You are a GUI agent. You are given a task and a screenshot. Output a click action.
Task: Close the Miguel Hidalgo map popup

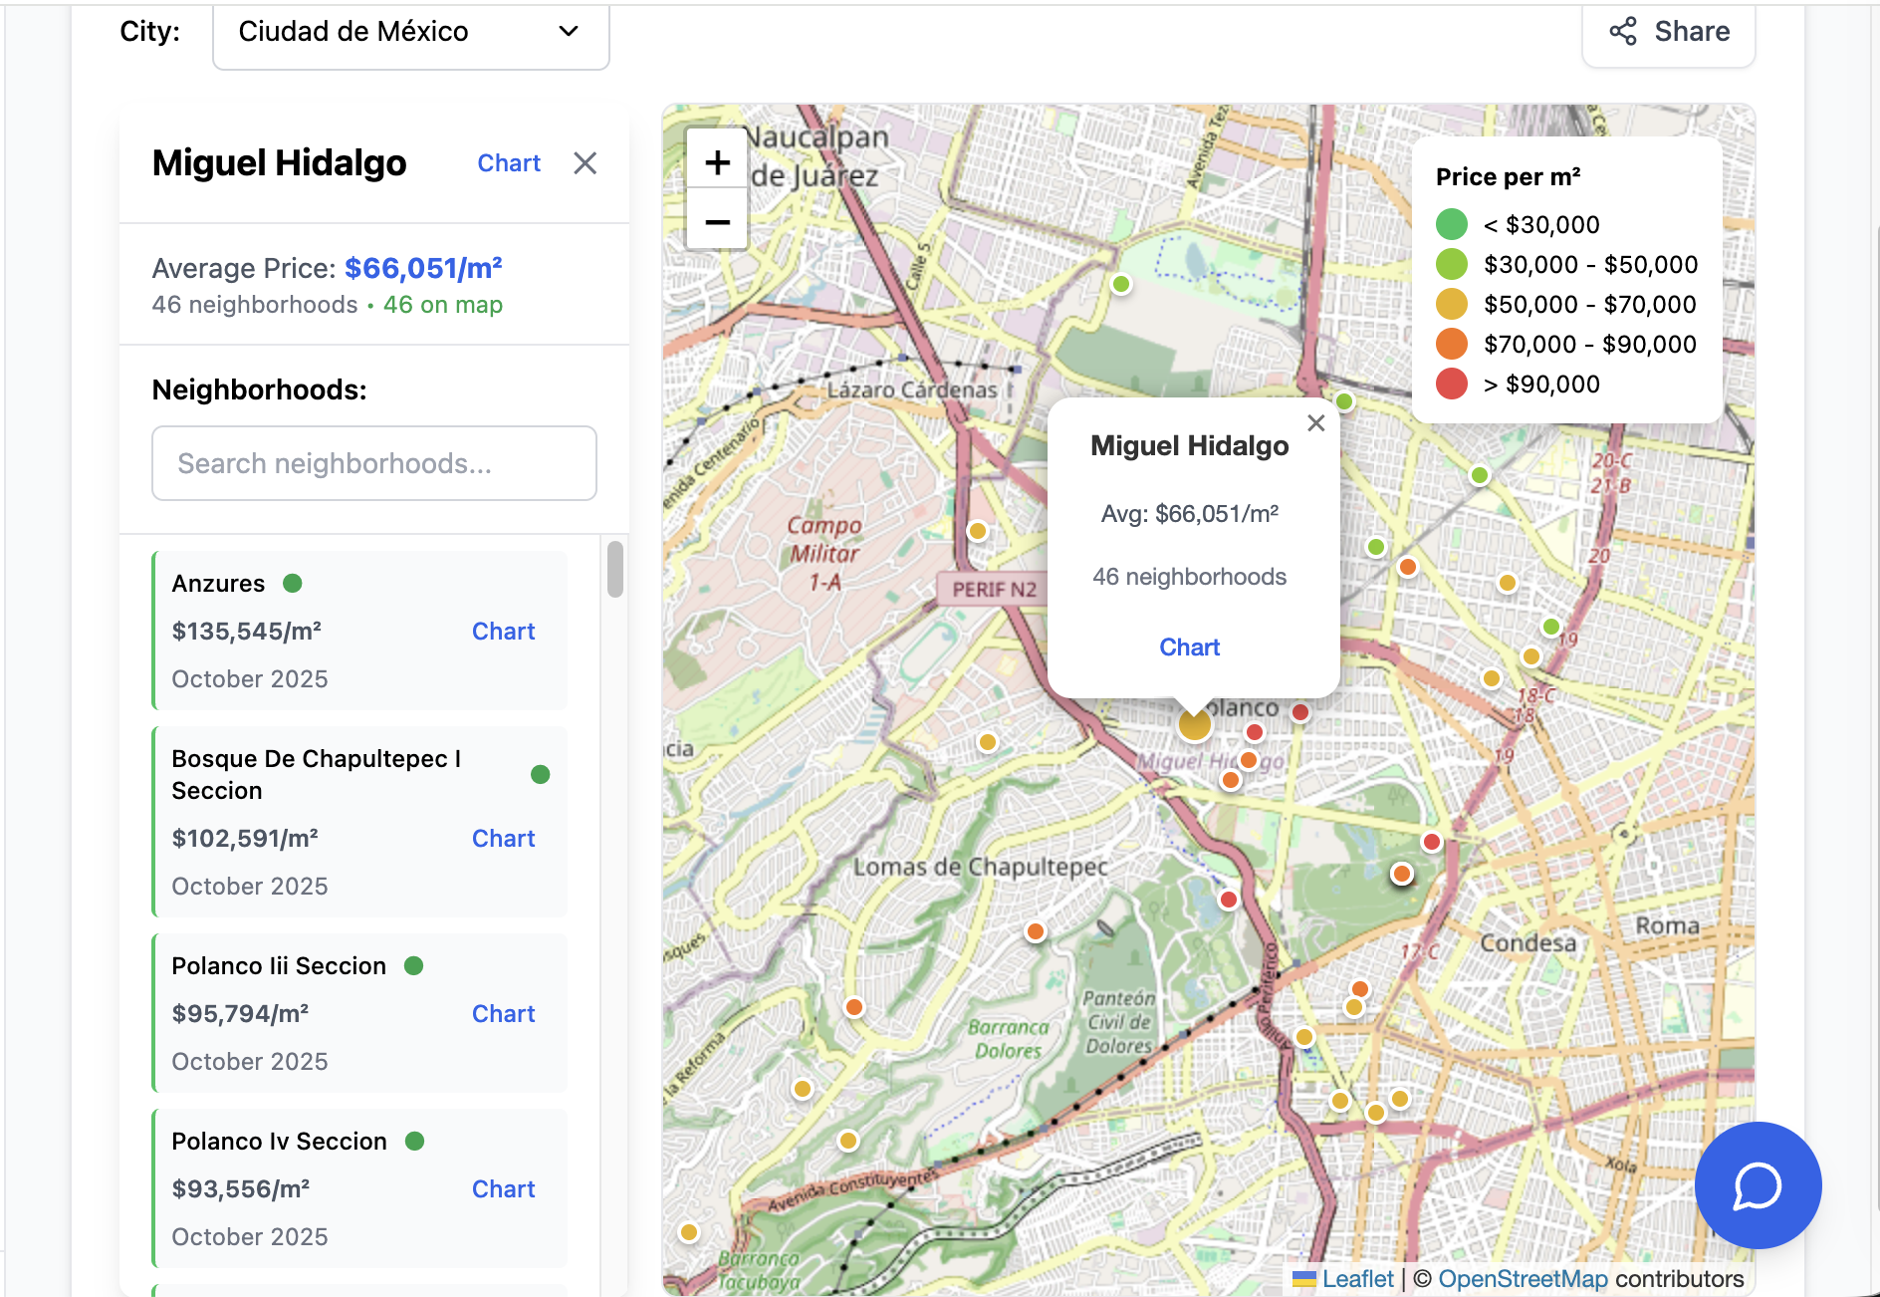[x=1315, y=422]
